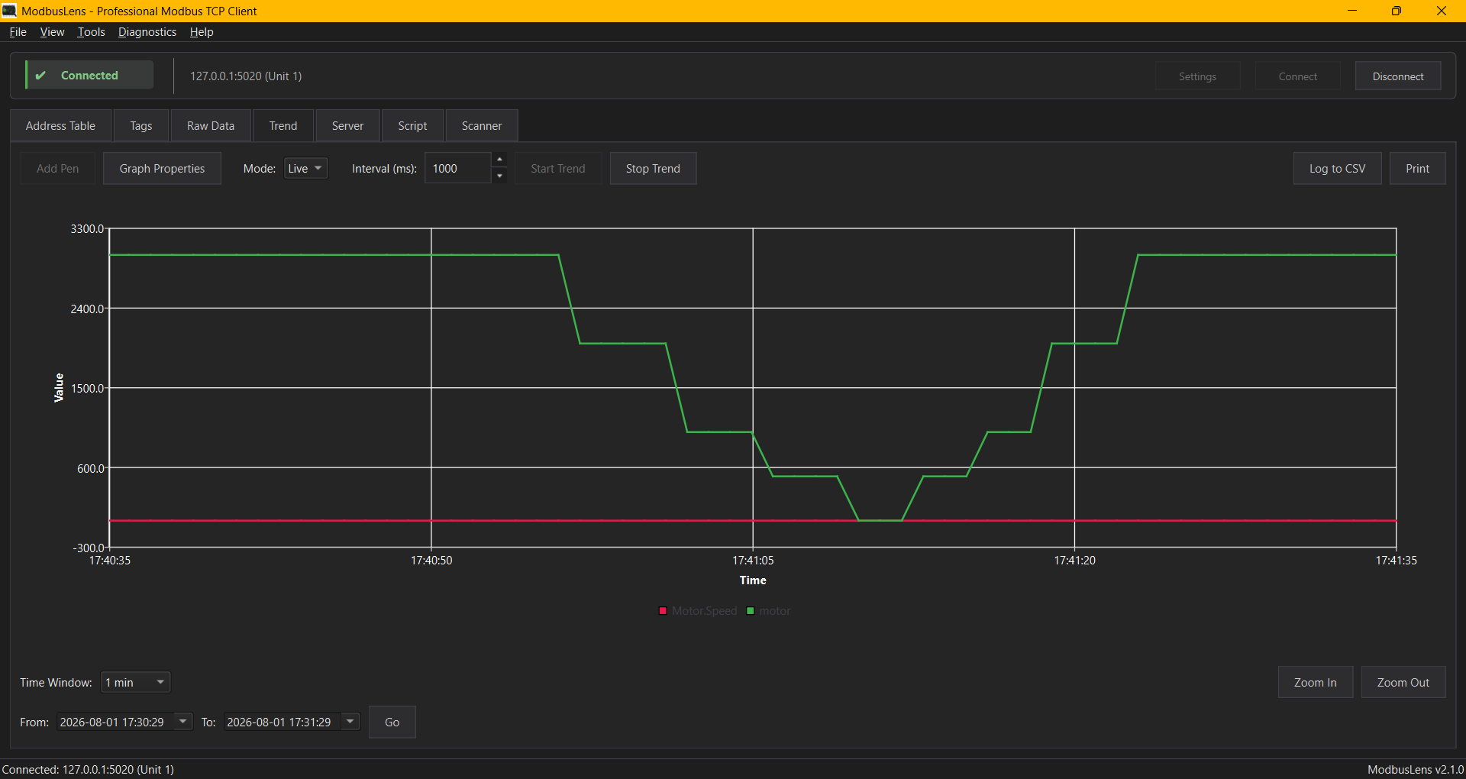Image resolution: width=1466 pixels, height=779 pixels.
Task: Click the 600.0 value axis label
Action: (x=90, y=468)
